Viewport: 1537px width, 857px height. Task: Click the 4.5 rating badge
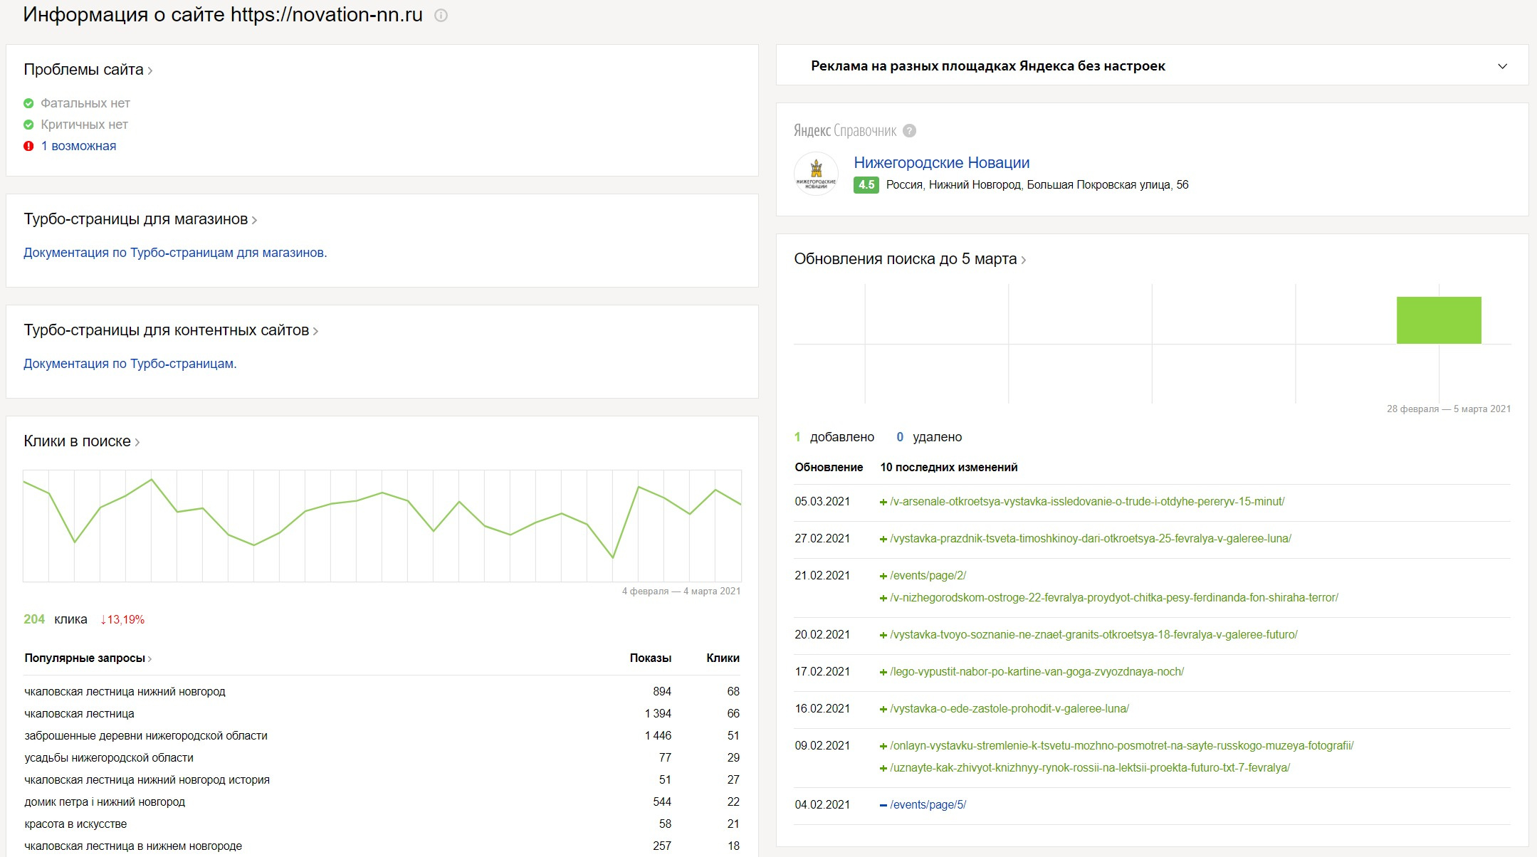click(x=866, y=185)
